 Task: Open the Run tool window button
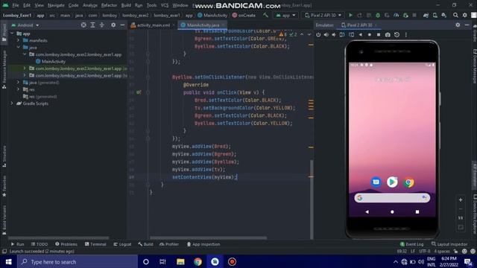pyautogui.click(x=17, y=244)
